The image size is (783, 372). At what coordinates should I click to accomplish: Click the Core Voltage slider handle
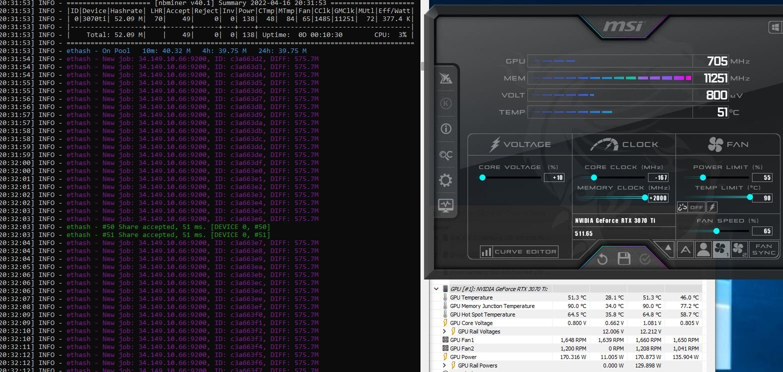pyautogui.click(x=482, y=177)
